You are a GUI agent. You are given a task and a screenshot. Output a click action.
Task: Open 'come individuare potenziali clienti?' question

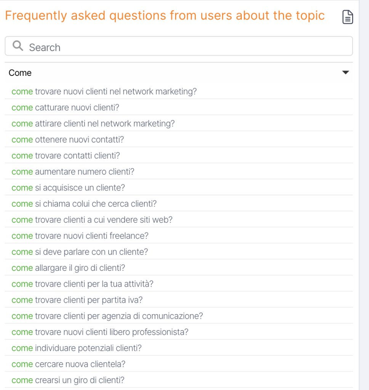coord(77,348)
